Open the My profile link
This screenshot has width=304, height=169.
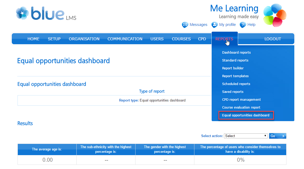tap(227, 25)
